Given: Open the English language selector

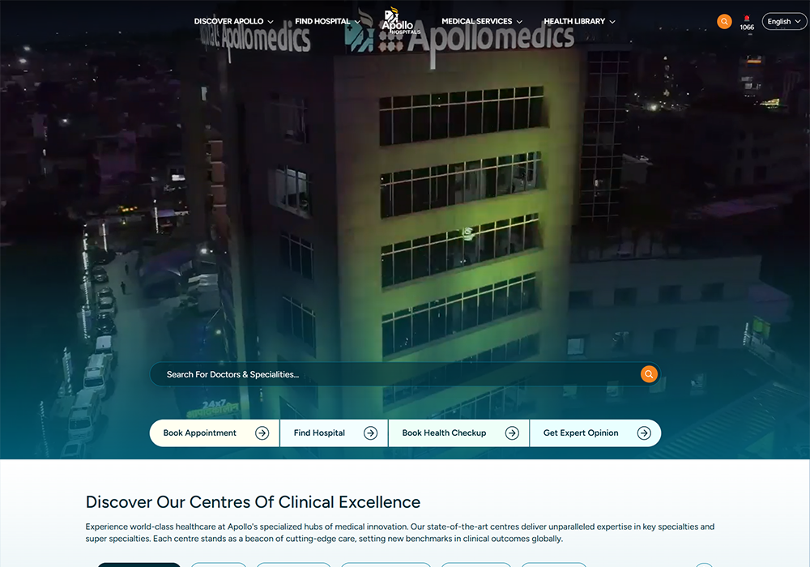Looking at the screenshot, I should (x=784, y=21).
